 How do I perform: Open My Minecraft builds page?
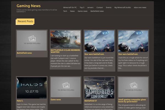tap(122, 7)
